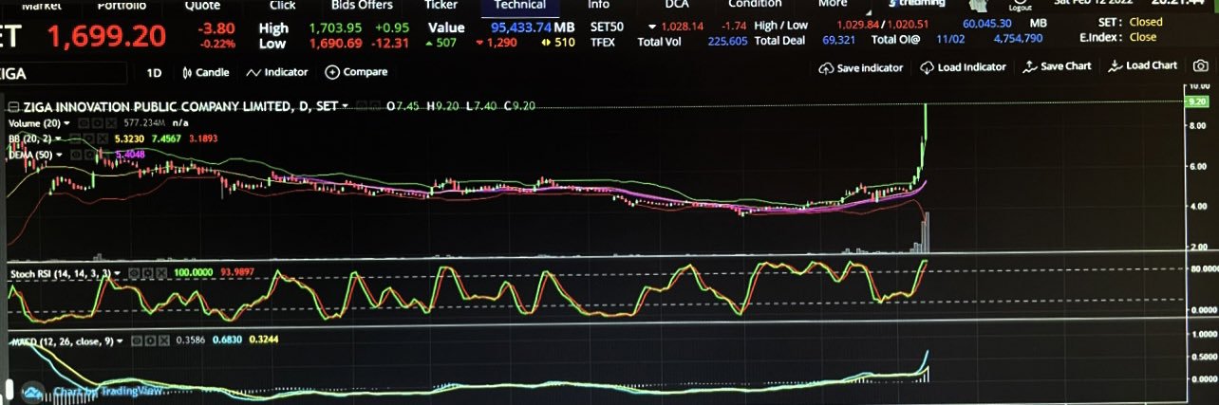The image size is (1219, 405).
Task: Expand the Stoch RSI dropdown arrow
Action: 118,273
